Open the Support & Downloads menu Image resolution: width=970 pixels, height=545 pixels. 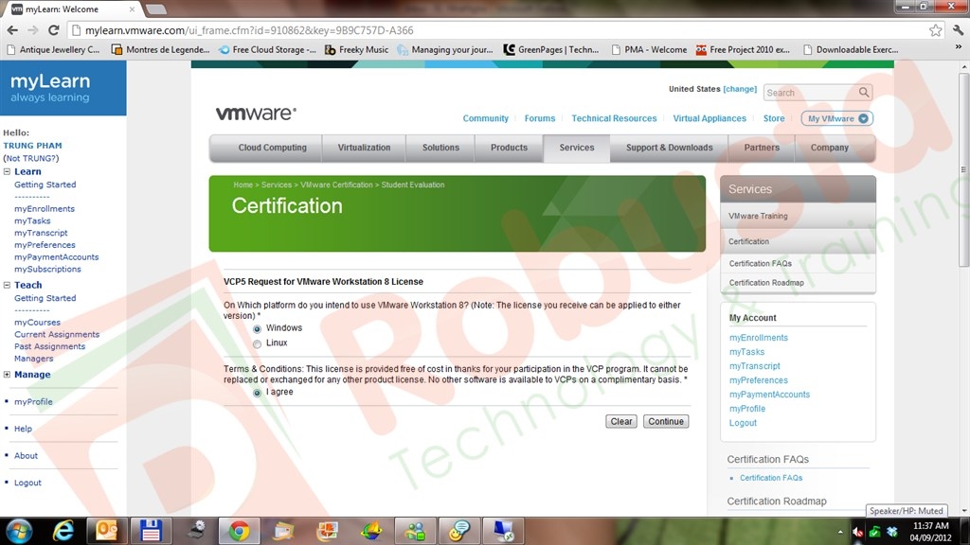pyautogui.click(x=670, y=148)
